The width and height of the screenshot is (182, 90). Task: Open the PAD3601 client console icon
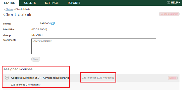(53, 23)
